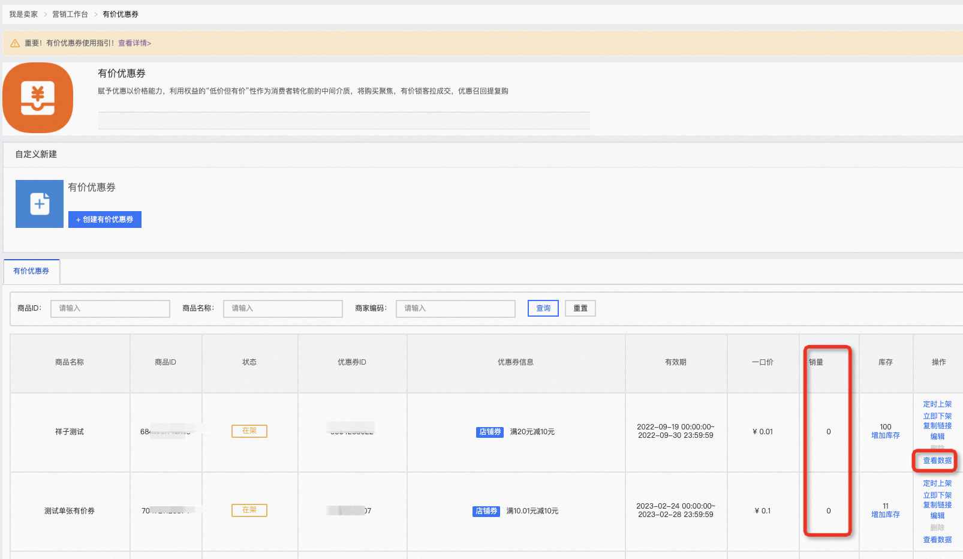Open 查看数据 for 祥子测试 coupon
The height and width of the screenshot is (559, 963).
pos(937,461)
